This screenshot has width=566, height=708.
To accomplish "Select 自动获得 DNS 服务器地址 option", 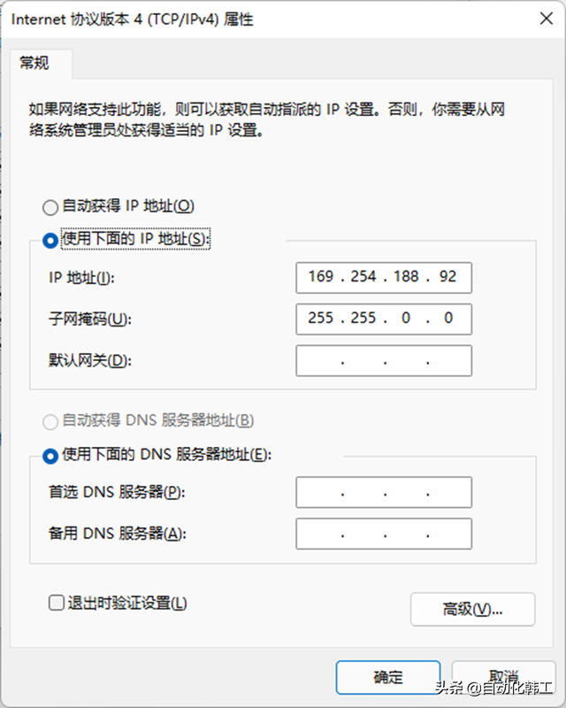I will click(x=50, y=422).
